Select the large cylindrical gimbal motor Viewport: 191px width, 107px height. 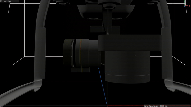[127, 67]
